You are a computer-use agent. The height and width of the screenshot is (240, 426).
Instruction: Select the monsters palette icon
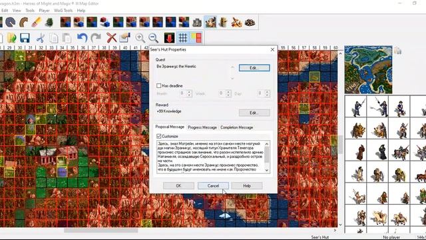pyautogui.click(x=210, y=22)
